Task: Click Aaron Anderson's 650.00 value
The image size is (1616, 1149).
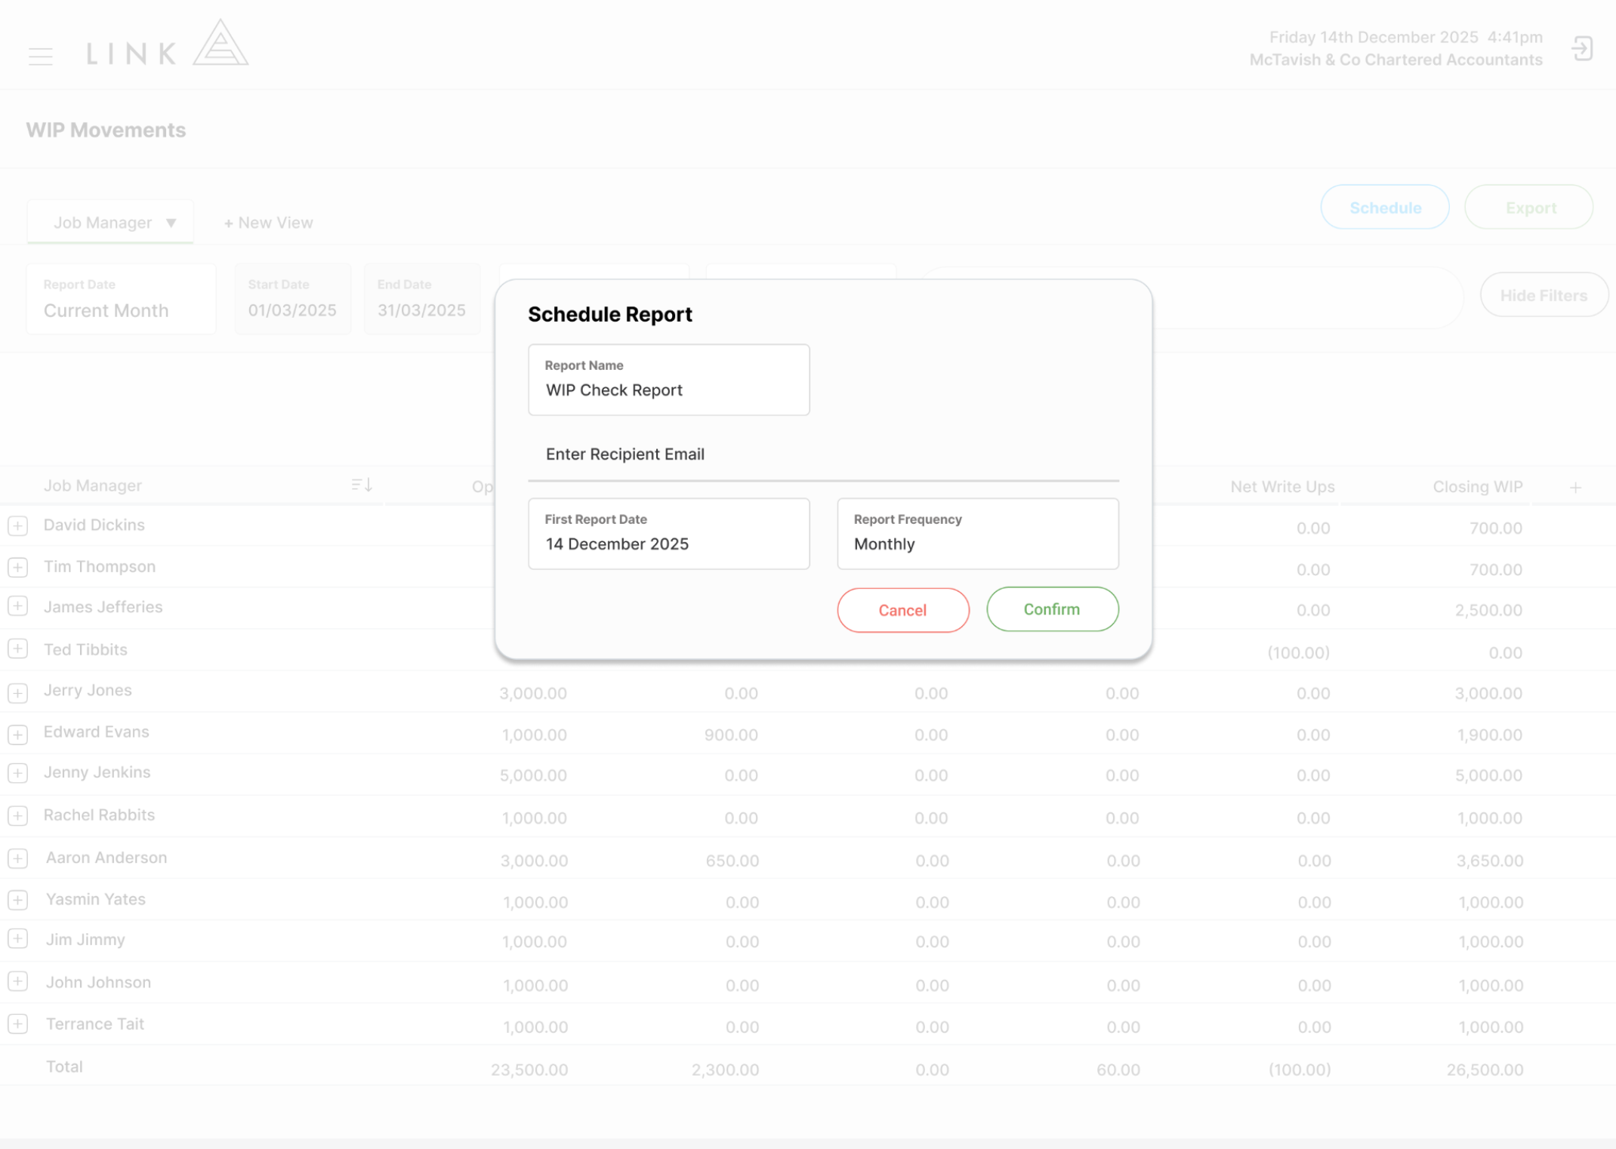Action: click(732, 861)
